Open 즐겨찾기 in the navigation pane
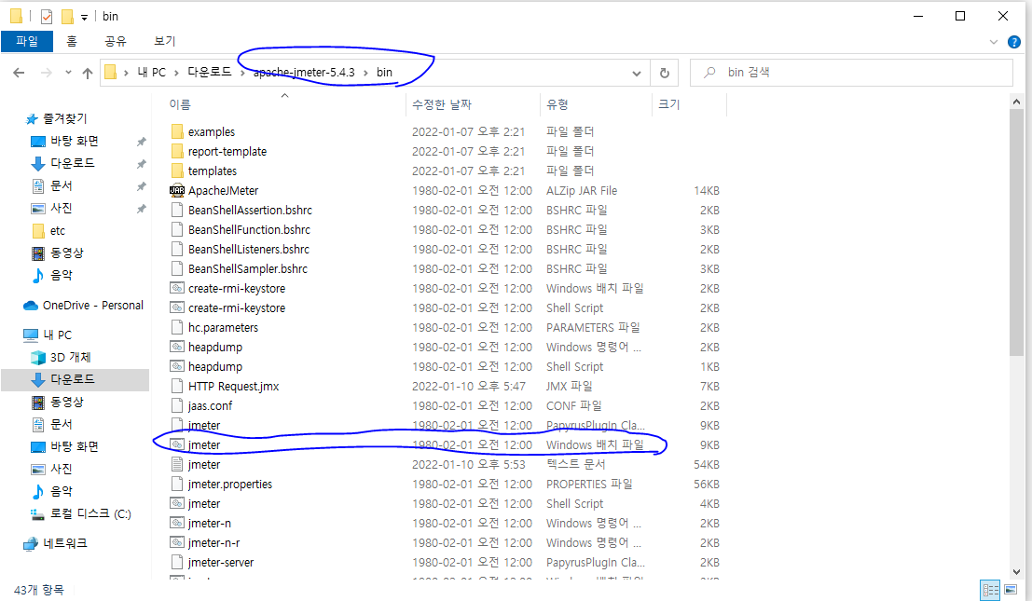Image resolution: width=1032 pixels, height=601 pixels. point(64,119)
